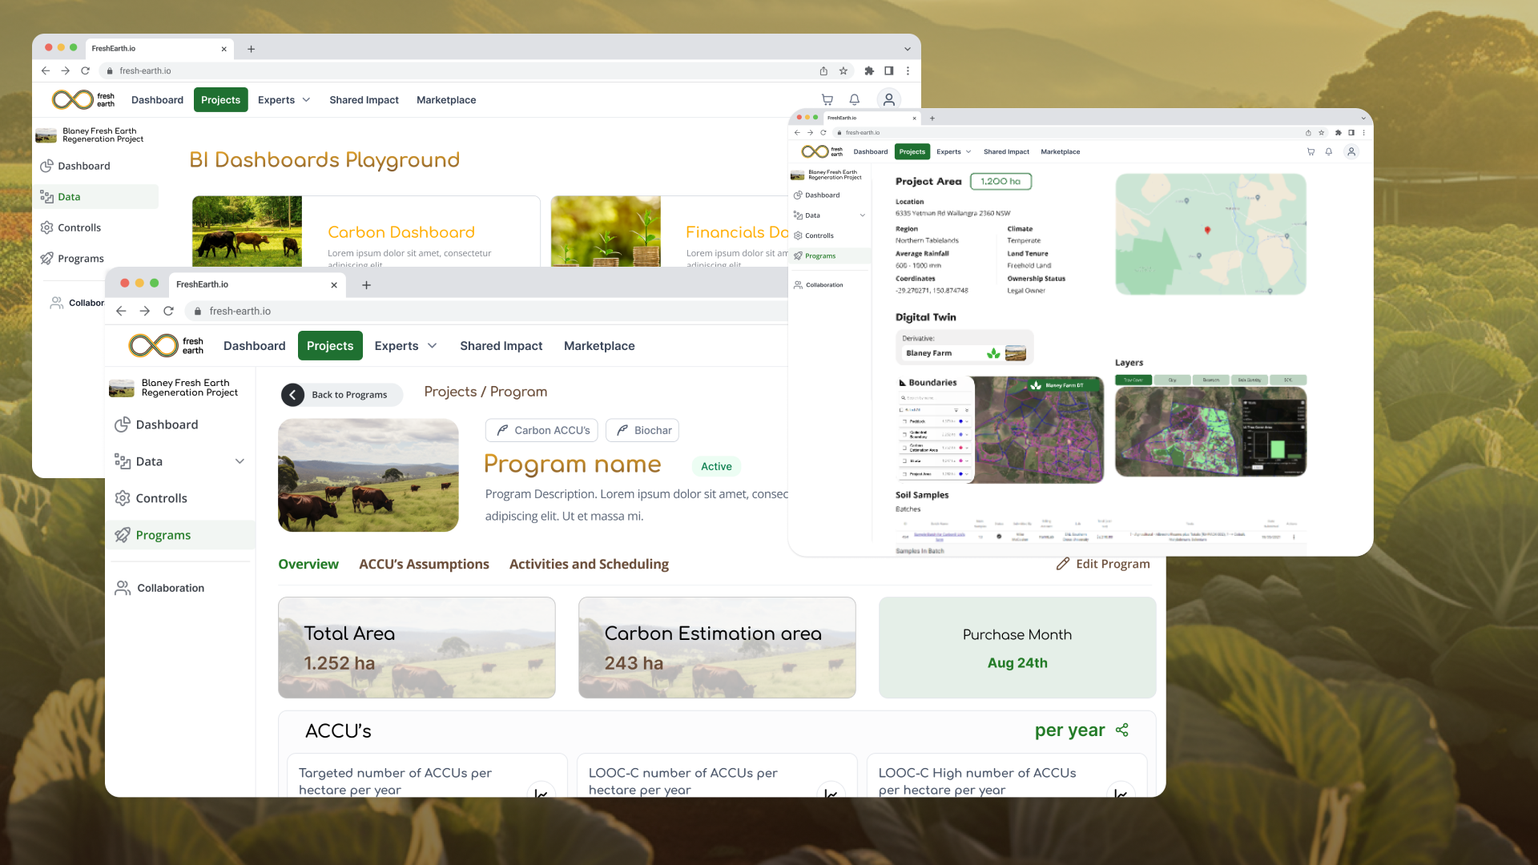
Task: Expand the Experts dropdown in the front window navbar
Action: (x=433, y=346)
